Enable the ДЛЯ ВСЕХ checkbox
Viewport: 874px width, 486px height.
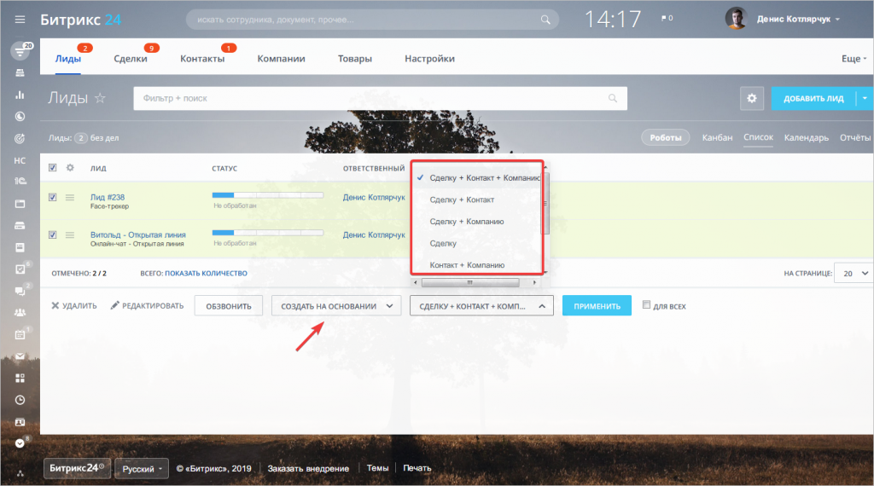point(646,305)
